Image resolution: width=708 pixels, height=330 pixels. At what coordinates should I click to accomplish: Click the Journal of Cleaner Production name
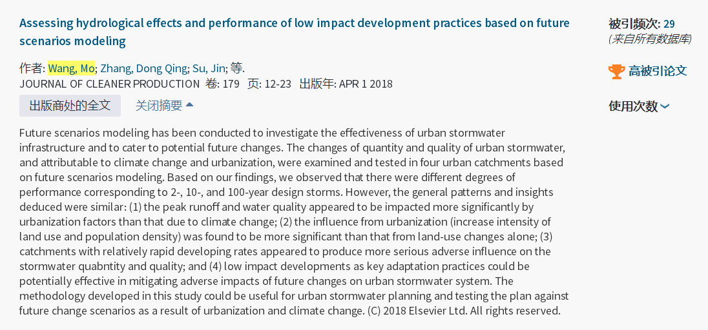tap(109, 84)
